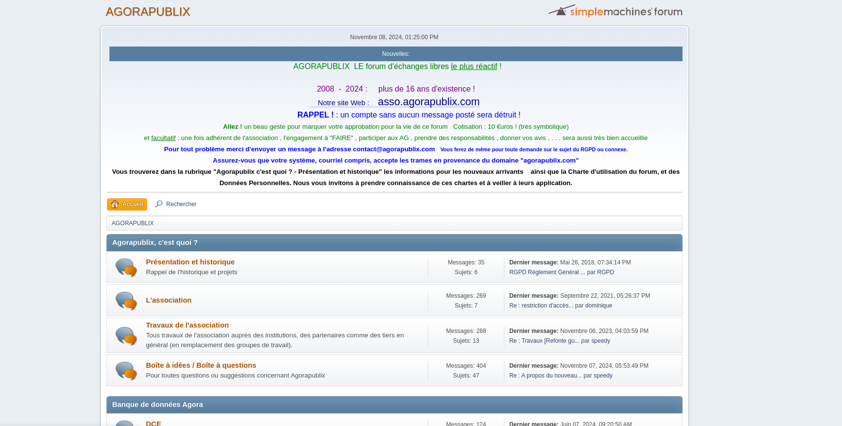The width and height of the screenshot is (842, 426).
Task: Click the "Messages: 404" count text
Action: click(x=466, y=366)
